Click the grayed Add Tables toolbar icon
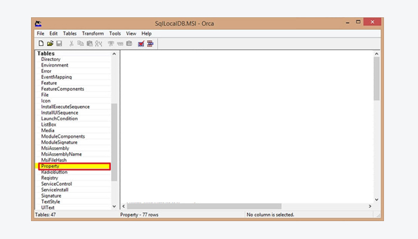418x239 pixels. pyautogui.click(x=111, y=44)
